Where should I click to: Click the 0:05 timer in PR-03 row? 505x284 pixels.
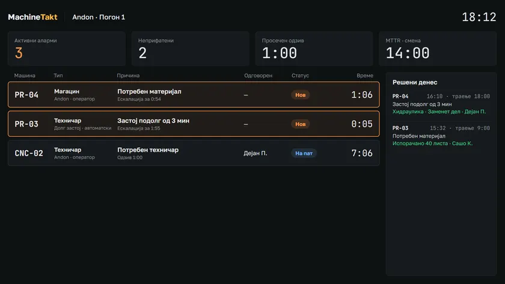coord(362,124)
